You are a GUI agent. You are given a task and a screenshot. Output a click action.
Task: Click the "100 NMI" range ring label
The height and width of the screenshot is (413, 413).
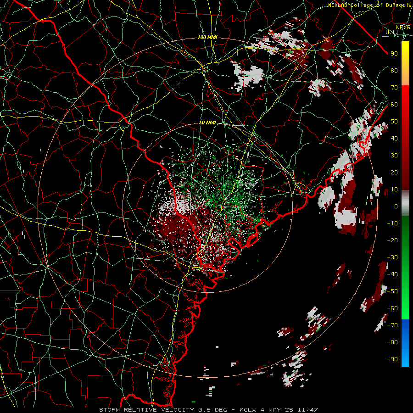click(207, 38)
